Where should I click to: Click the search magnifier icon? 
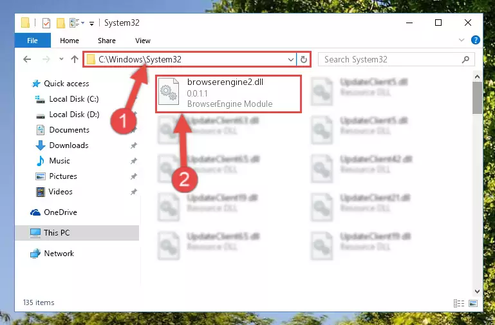tap(465, 59)
